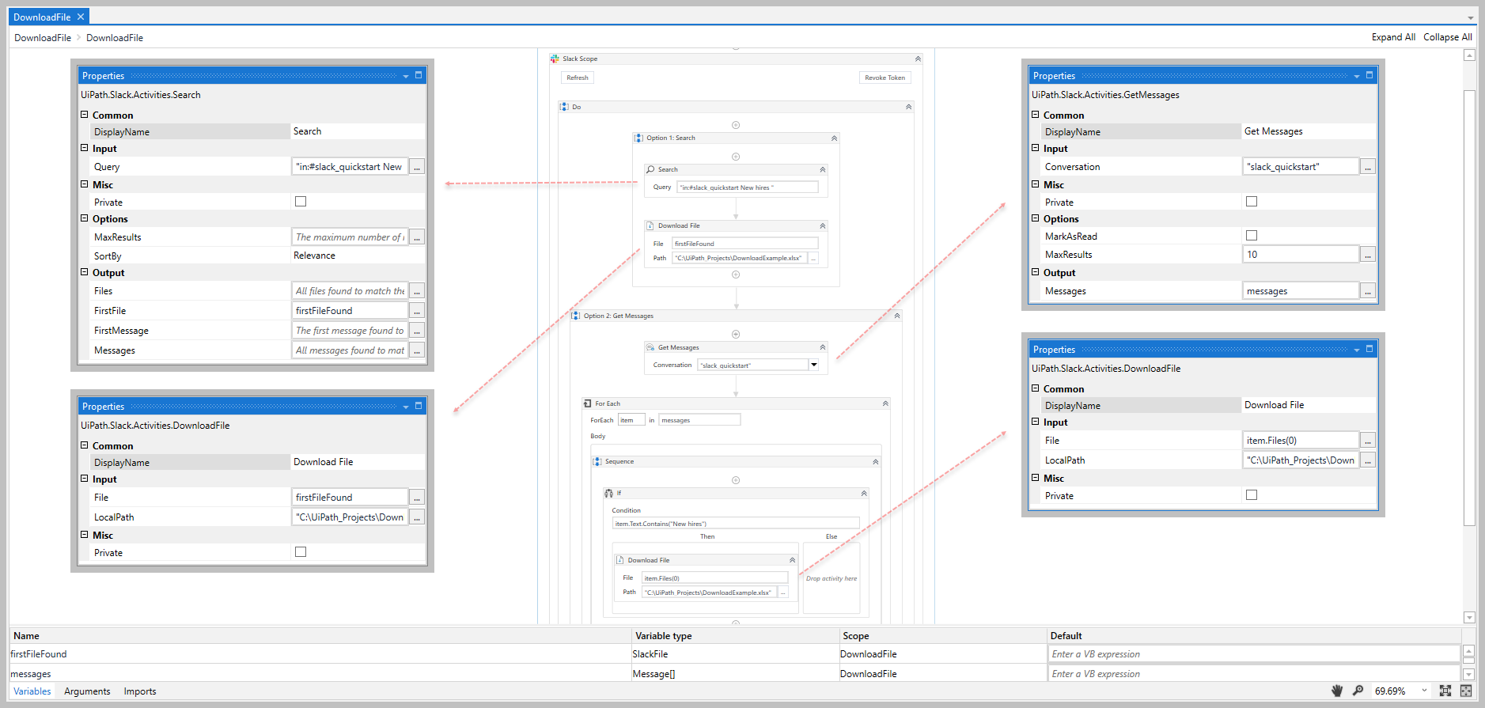Image resolution: width=1485 pixels, height=708 pixels.
Task: Click the Option 2: Get Messages sequence icon
Action: pos(576,316)
